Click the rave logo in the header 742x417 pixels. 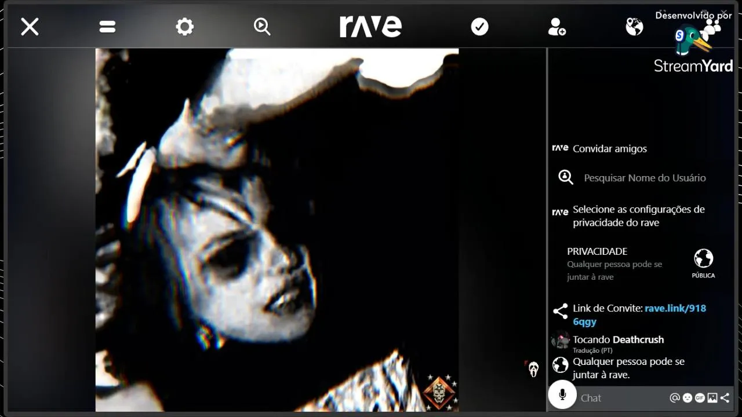(370, 27)
